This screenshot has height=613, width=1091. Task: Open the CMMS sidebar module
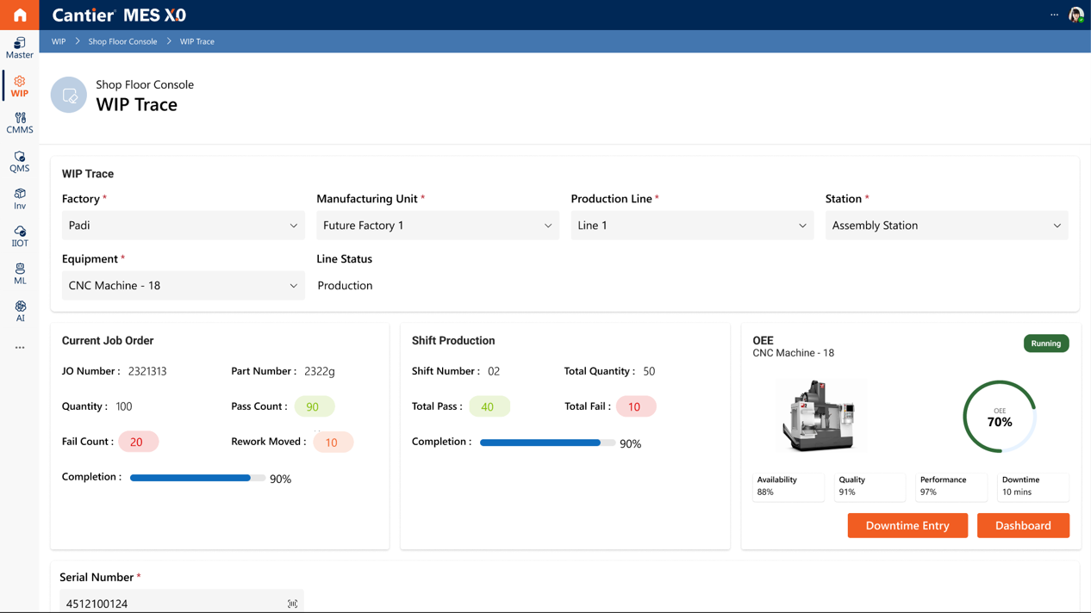coord(20,123)
